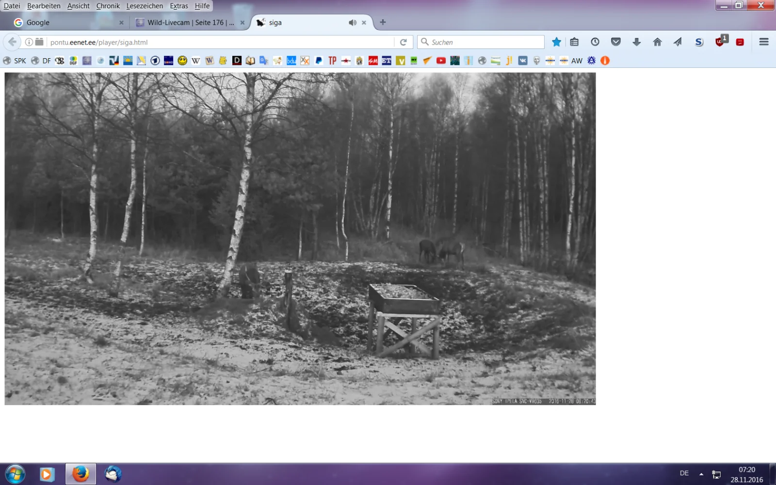Go to the home page icon
This screenshot has width=776, height=485.
pyautogui.click(x=657, y=42)
